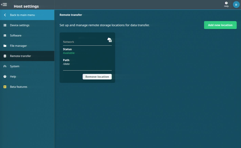Click the network cloud icon on the card
Viewport: 241px width, 148px height.
coord(110,40)
